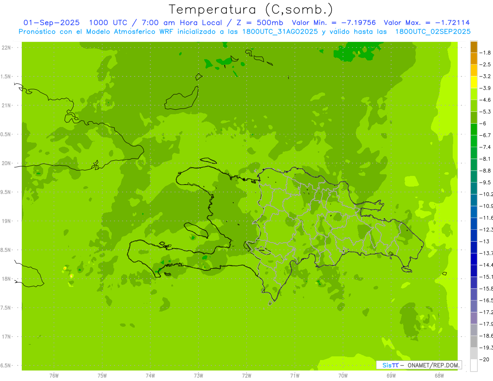Click the green swatch between -6 and -6.7

point(474,129)
